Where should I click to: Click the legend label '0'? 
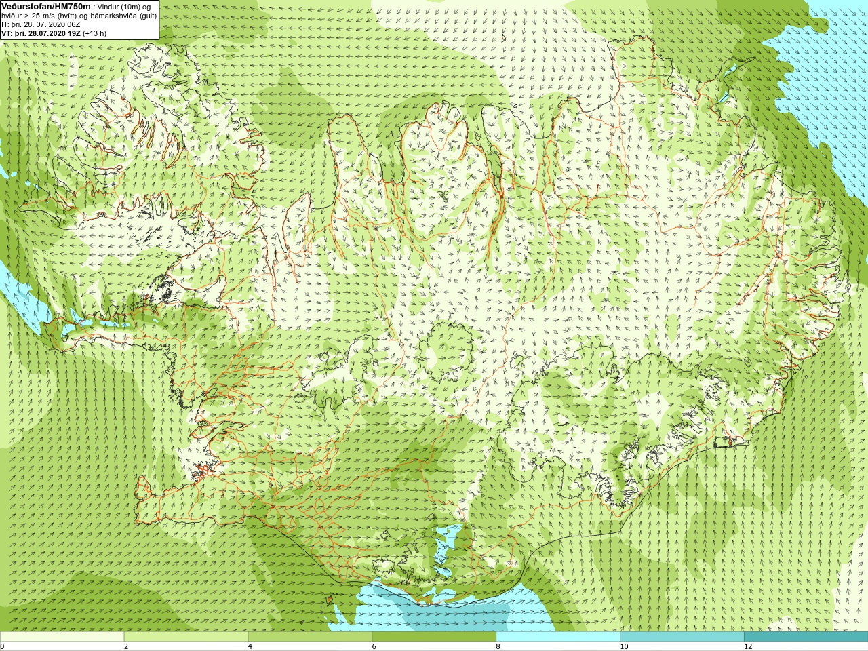[x=3, y=646]
